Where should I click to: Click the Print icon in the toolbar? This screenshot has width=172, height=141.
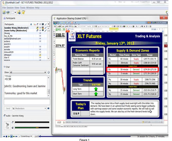tap(8, 12)
